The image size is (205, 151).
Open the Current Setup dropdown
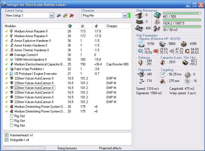click(x=51, y=16)
